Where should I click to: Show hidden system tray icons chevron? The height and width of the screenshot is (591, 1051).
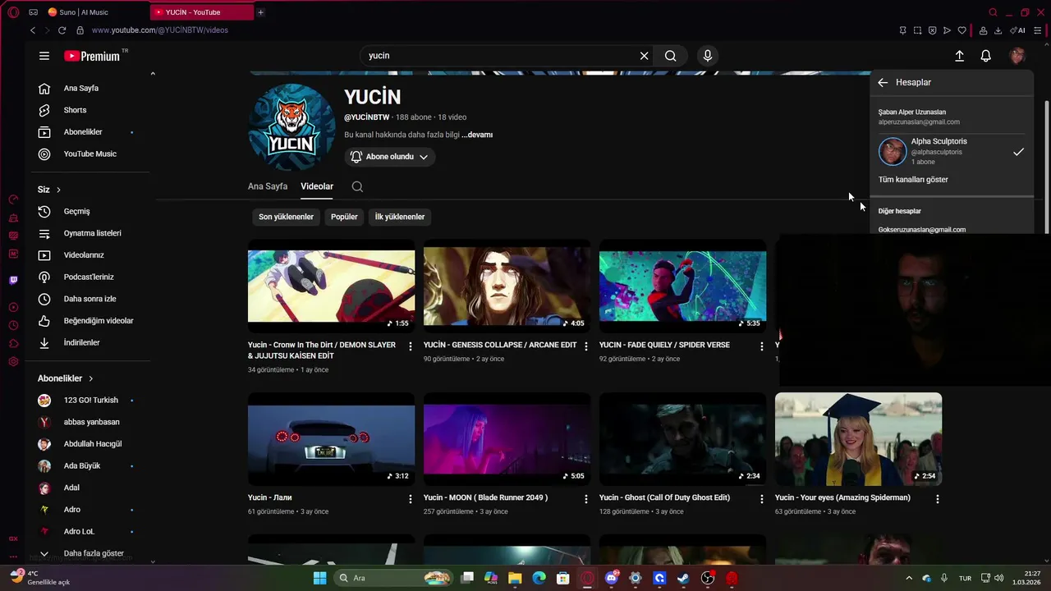point(909,578)
